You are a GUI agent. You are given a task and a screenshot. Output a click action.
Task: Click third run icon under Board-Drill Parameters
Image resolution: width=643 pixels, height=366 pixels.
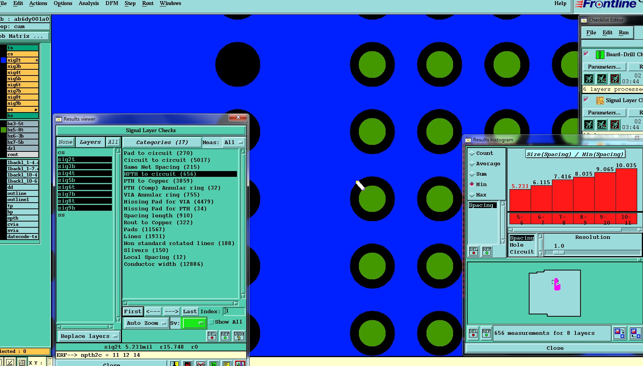[x=615, y=79]
